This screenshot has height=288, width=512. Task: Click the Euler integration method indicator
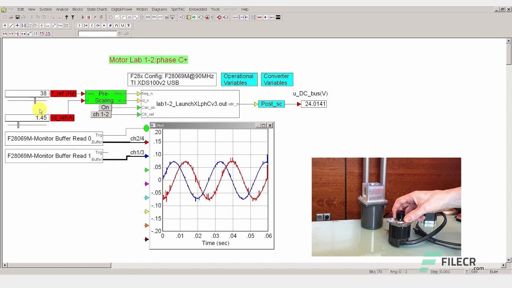(494, 272)
